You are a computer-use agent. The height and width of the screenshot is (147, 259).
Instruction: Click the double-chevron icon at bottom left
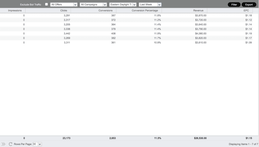coord(4,144)
